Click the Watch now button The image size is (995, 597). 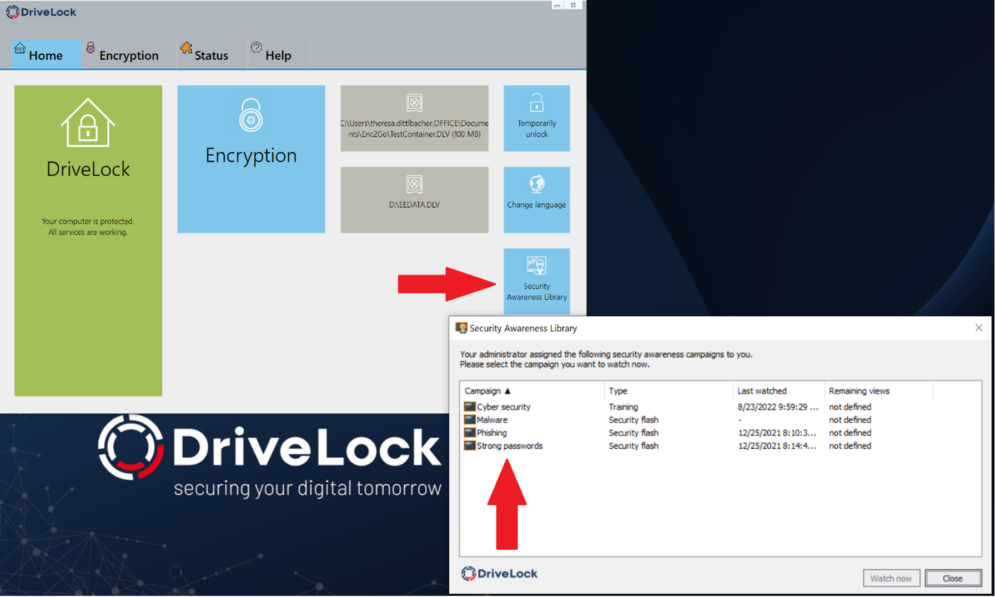(x=891, y=578)
